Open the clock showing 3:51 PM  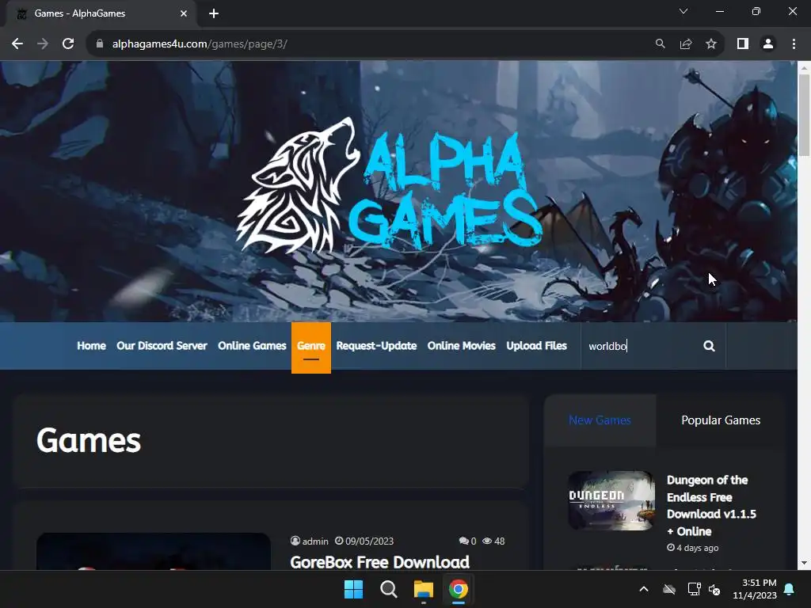(755, 589)
